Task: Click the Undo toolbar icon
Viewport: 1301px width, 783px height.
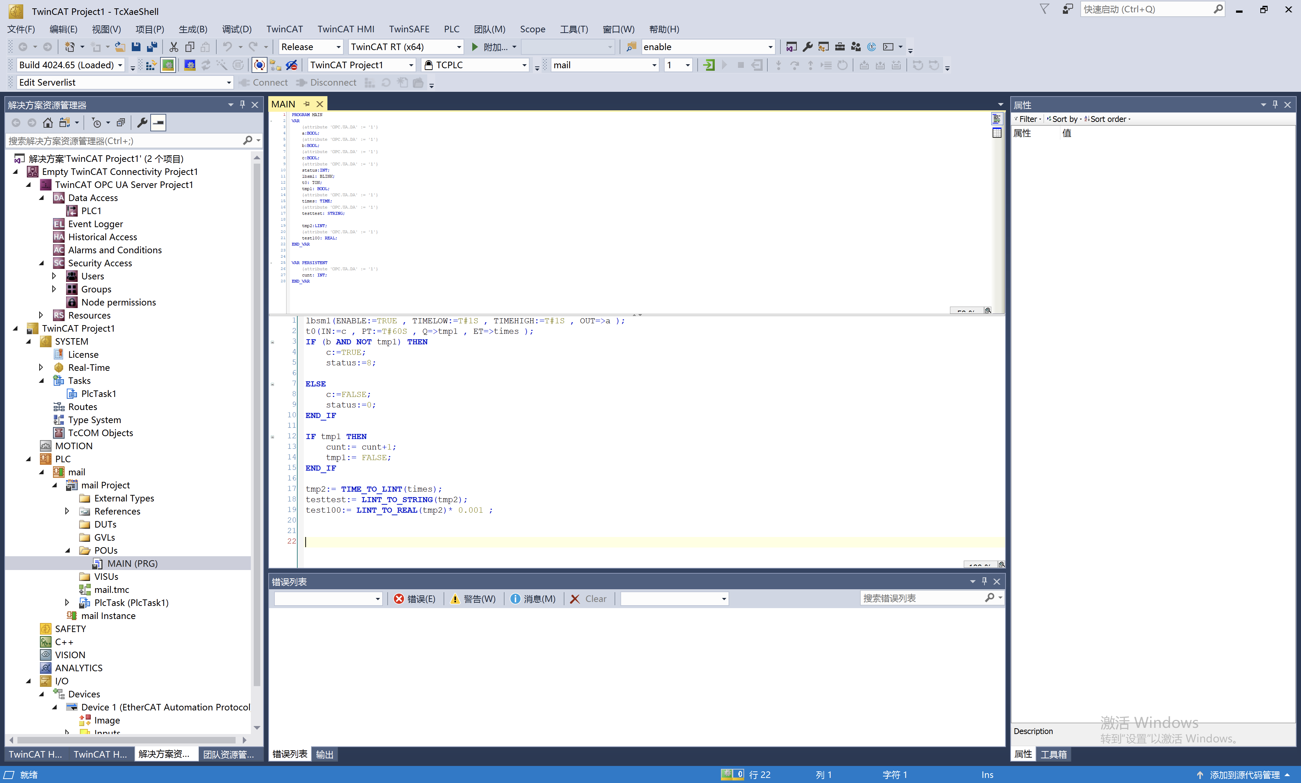Action: (x=228, y=46)
